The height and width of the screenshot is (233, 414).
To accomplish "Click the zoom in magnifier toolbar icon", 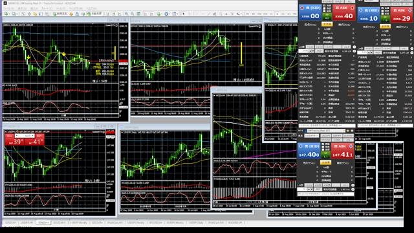I will tap(127, 14).
